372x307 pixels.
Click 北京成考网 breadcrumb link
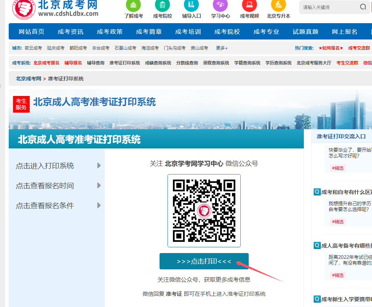click(29, 79)
